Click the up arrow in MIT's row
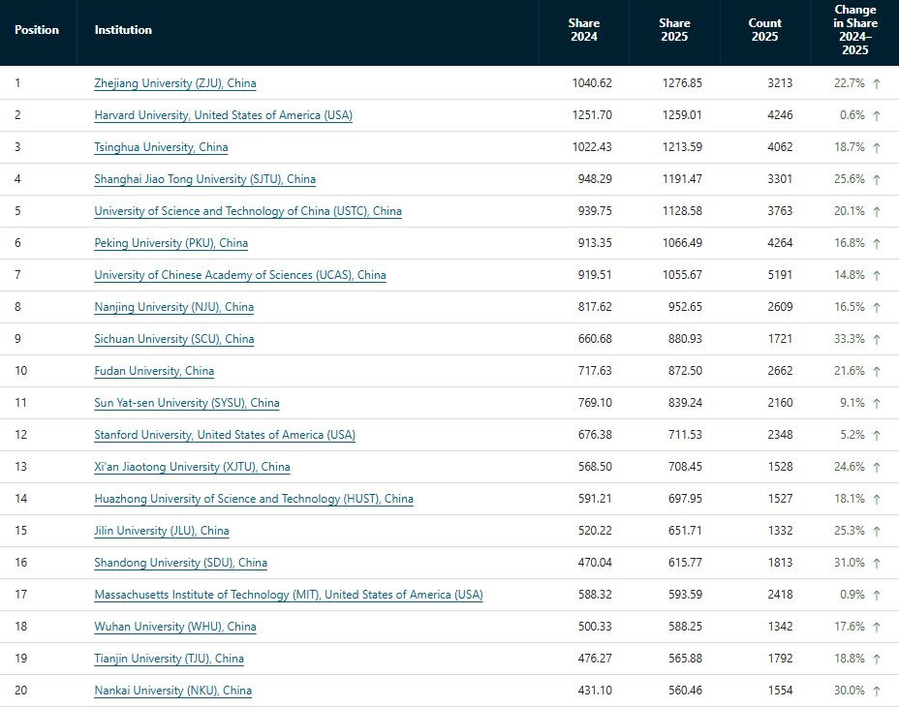This screenshot has height=707, width=899. 876,596
